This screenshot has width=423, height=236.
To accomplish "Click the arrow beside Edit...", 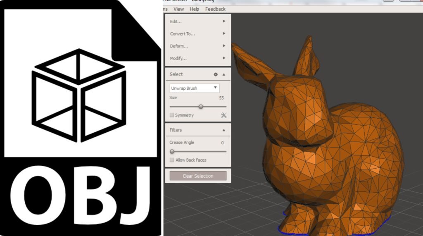I will [x=224, y=21].
